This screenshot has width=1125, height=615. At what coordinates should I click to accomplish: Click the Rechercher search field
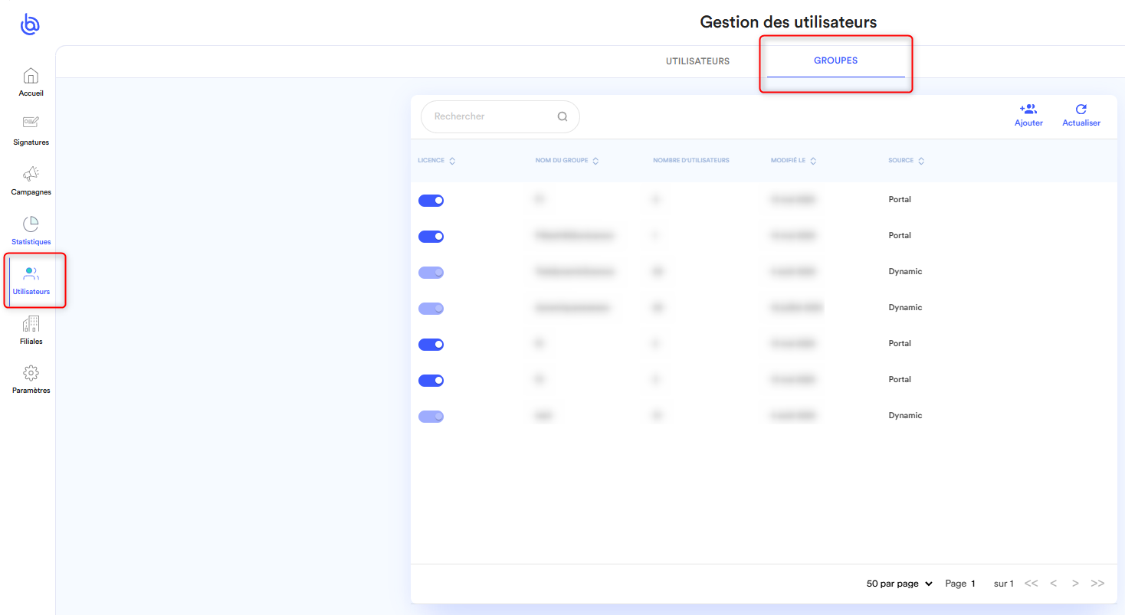[490, 117]
